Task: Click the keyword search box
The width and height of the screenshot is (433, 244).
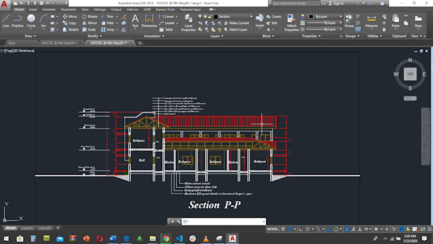Action: [295, 3]
